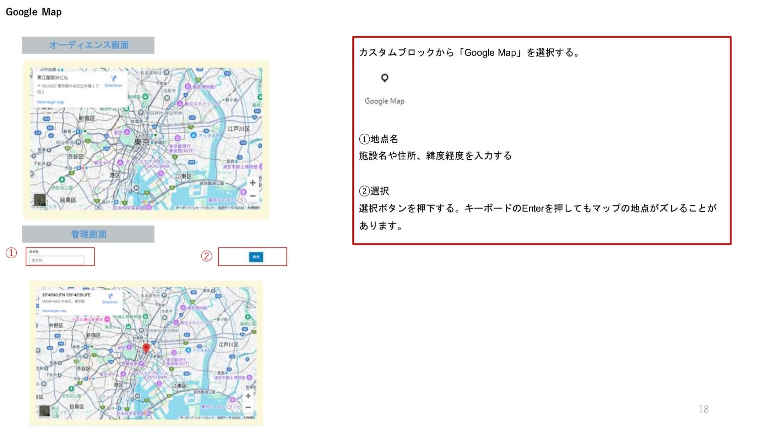
Task: Switch audience map to satellite thumbnail view
Action: 39,200
